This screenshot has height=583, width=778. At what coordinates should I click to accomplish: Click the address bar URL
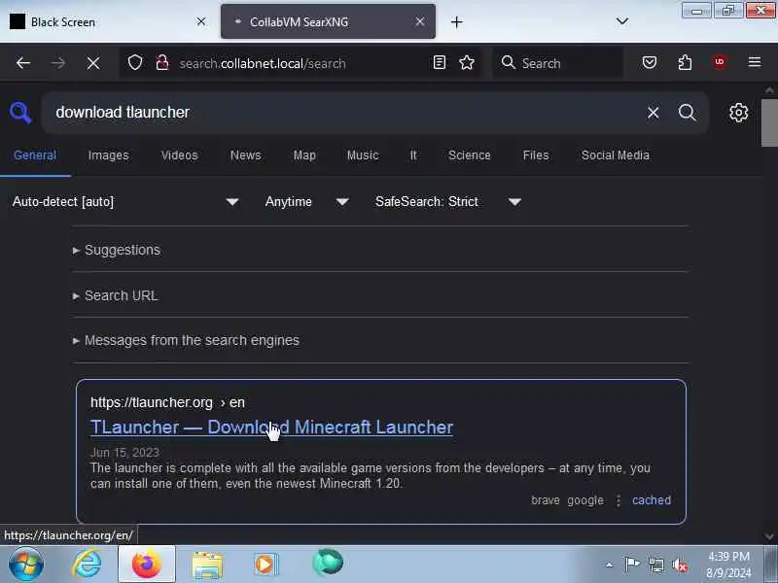pyautogui.click(x=263, y=63)
